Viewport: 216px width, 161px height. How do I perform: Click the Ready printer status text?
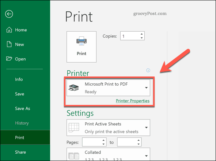(91, 92)
